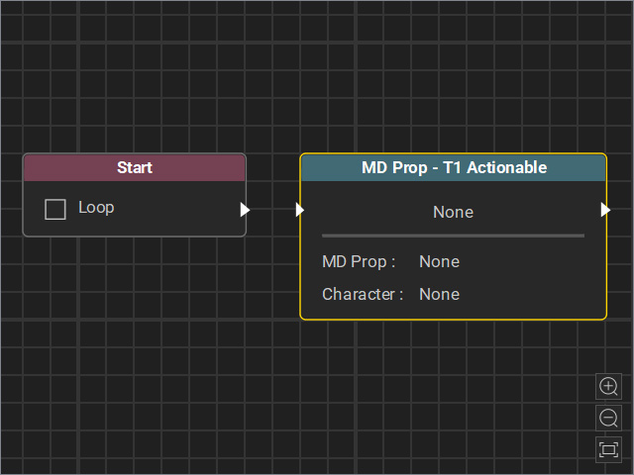
Task: Click the Start node output arrow port
Action: (245, 210)
